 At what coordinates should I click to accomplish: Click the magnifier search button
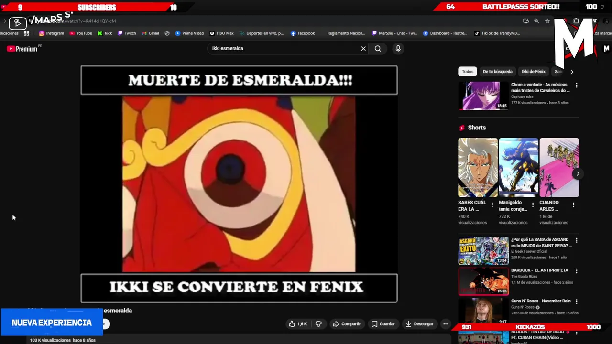coord(378,48)
